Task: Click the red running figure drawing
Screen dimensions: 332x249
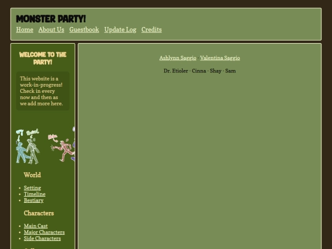Action: tap(61, 148)
